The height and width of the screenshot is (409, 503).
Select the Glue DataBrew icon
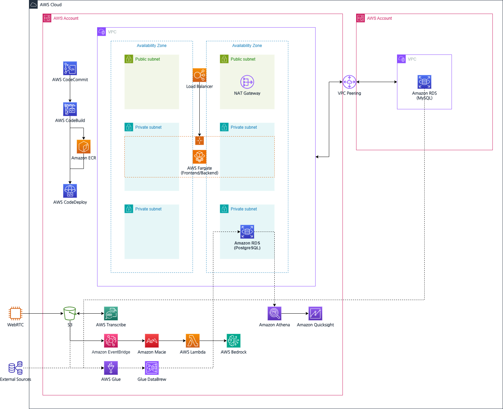(152, 368)
